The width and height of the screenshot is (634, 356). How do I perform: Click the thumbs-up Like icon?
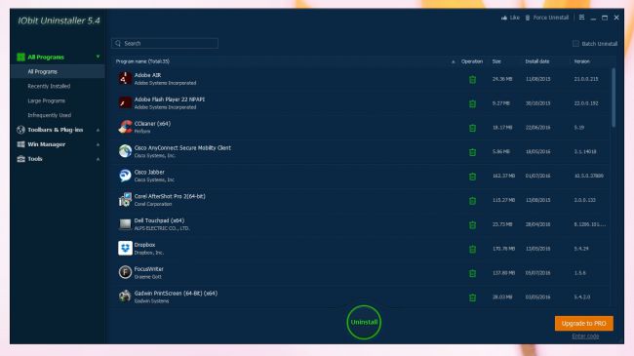tap(504, 18)
